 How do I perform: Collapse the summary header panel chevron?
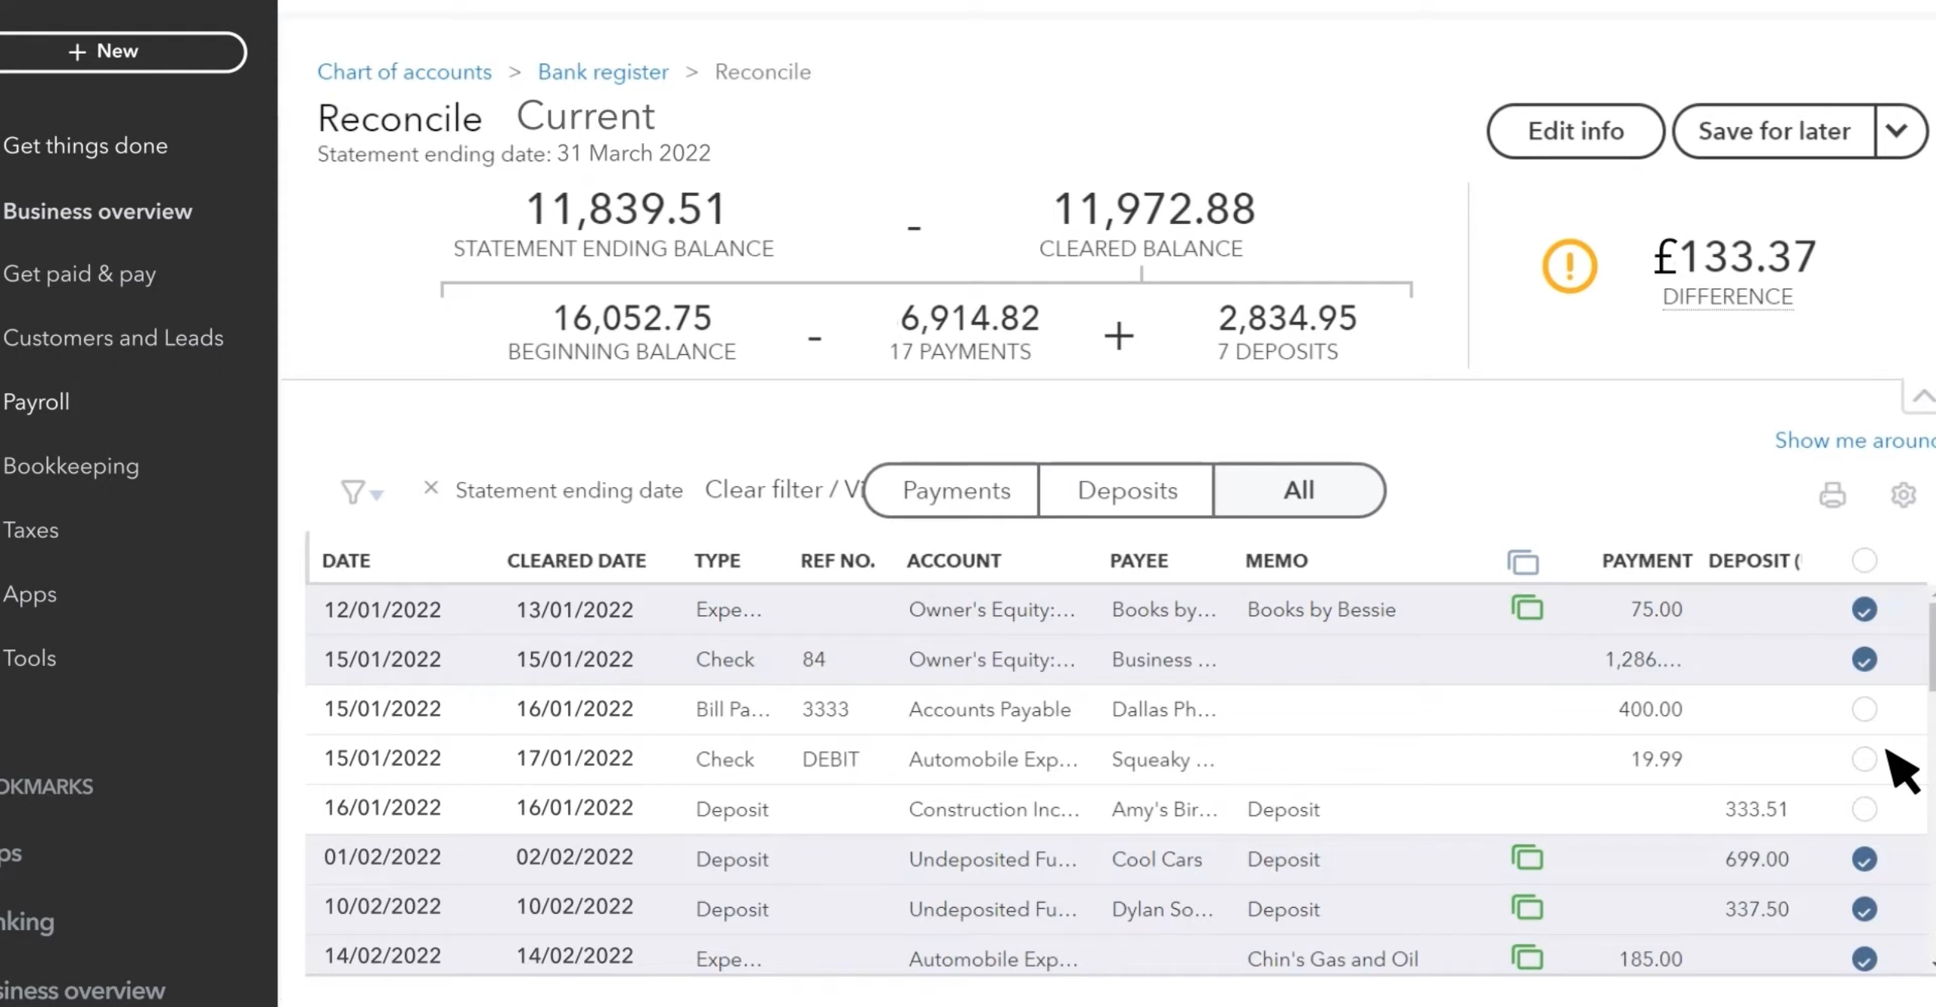(1922, 397)
